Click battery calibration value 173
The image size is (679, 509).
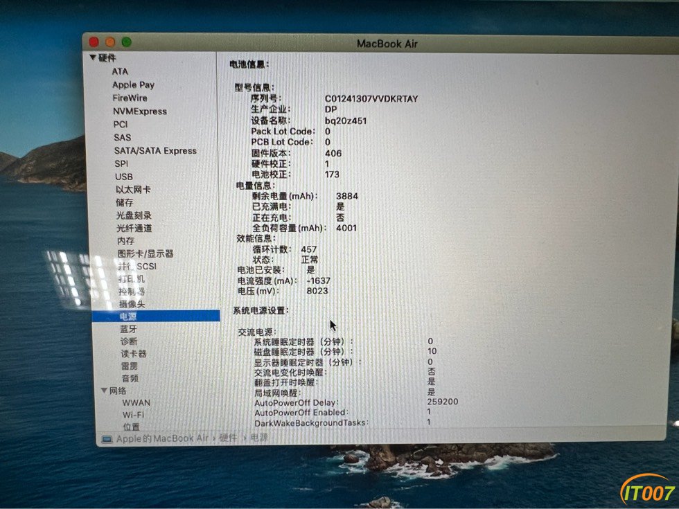(x=332, y=175)
